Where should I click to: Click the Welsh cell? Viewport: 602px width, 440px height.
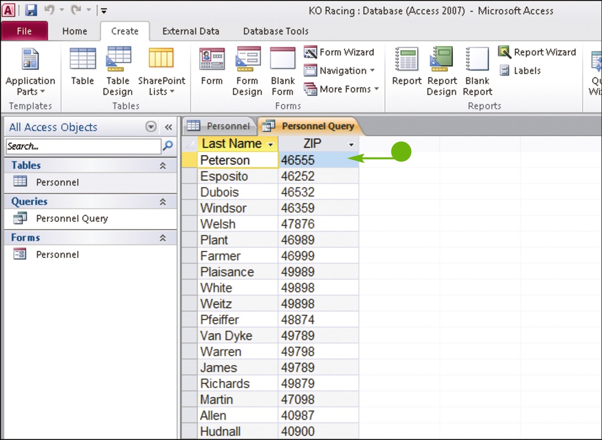click(238, 224)
